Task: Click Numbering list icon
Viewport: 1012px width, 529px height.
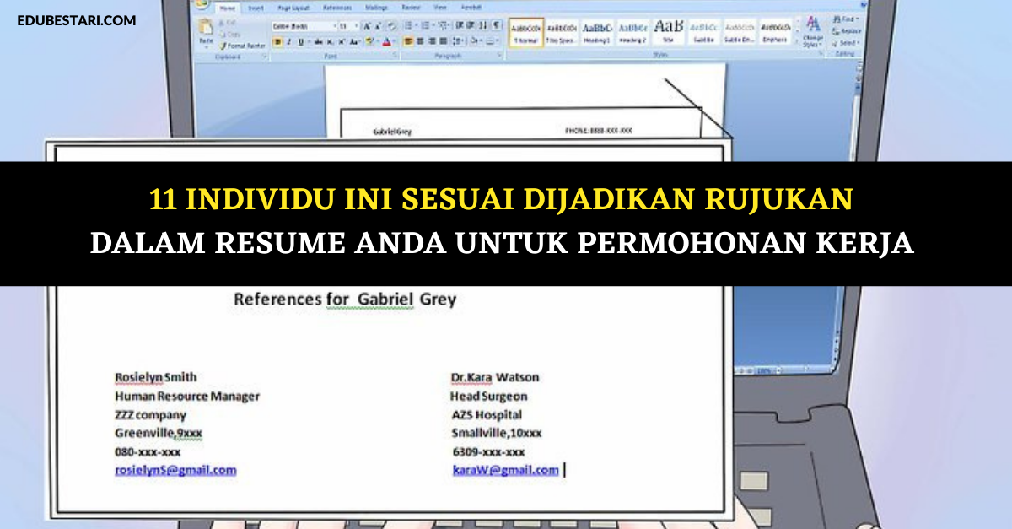Action: point(425,25)
